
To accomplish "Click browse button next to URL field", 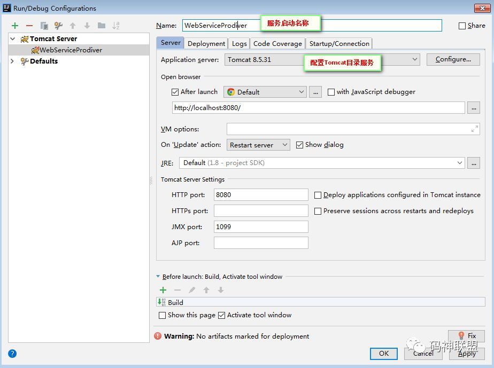I will (x=474, y=108).
